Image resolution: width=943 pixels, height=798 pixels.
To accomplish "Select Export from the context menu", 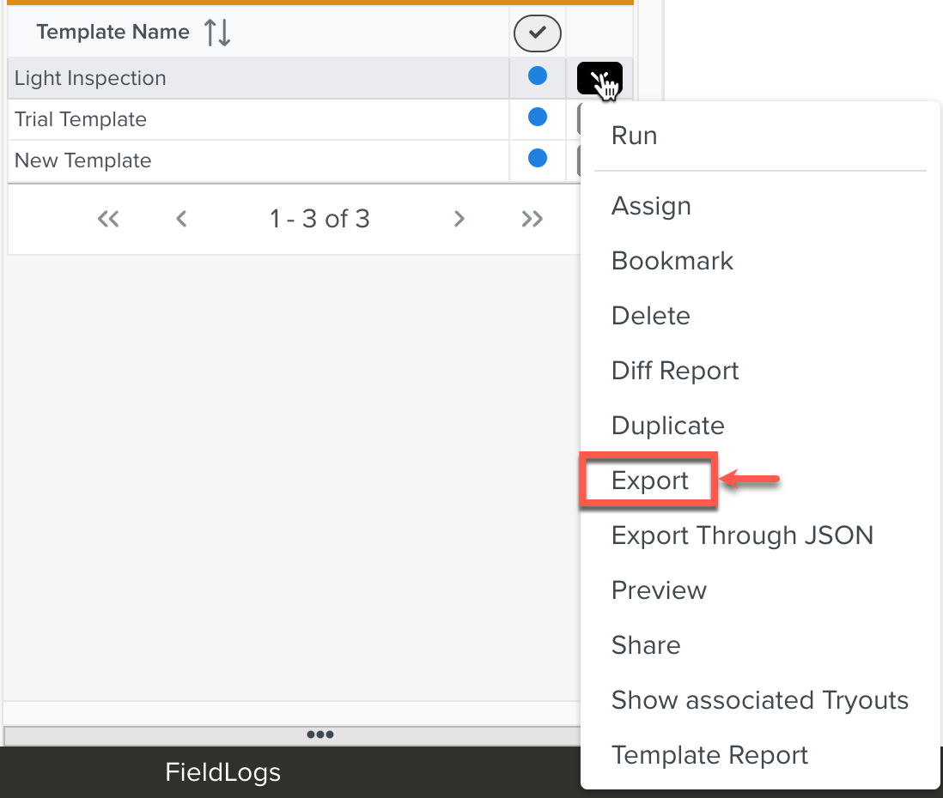I will click(650, 481).
